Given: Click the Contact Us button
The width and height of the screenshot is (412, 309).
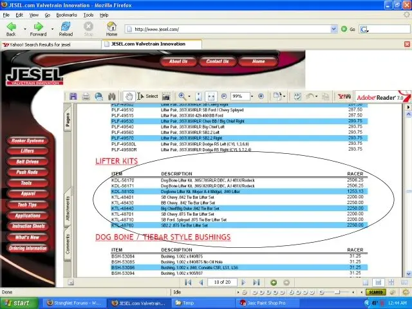Looking at the screenshot, I should [x=218, y=61].
